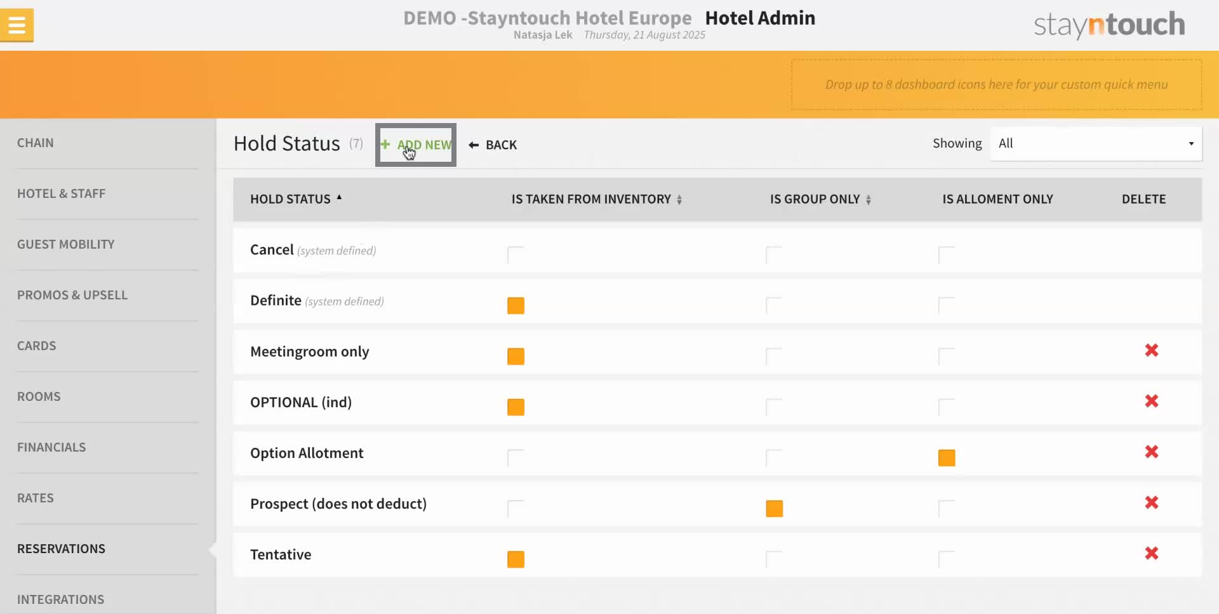Image resolution: width=1219 pixels, height=614 pixels.
Task: Sort ascending by Hold Status column arrow
Action: click(339, 197)
